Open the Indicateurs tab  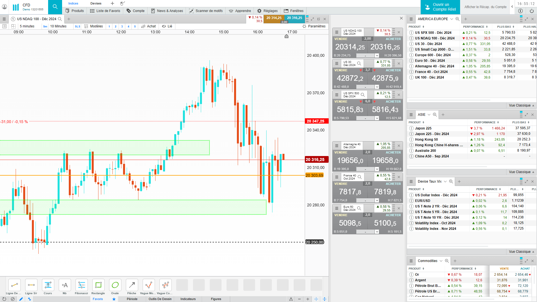tap(188, 299)
